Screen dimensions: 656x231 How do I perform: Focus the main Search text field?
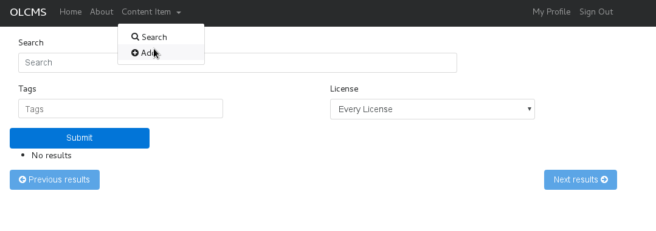pyautogui.click(x=238, y=62)
